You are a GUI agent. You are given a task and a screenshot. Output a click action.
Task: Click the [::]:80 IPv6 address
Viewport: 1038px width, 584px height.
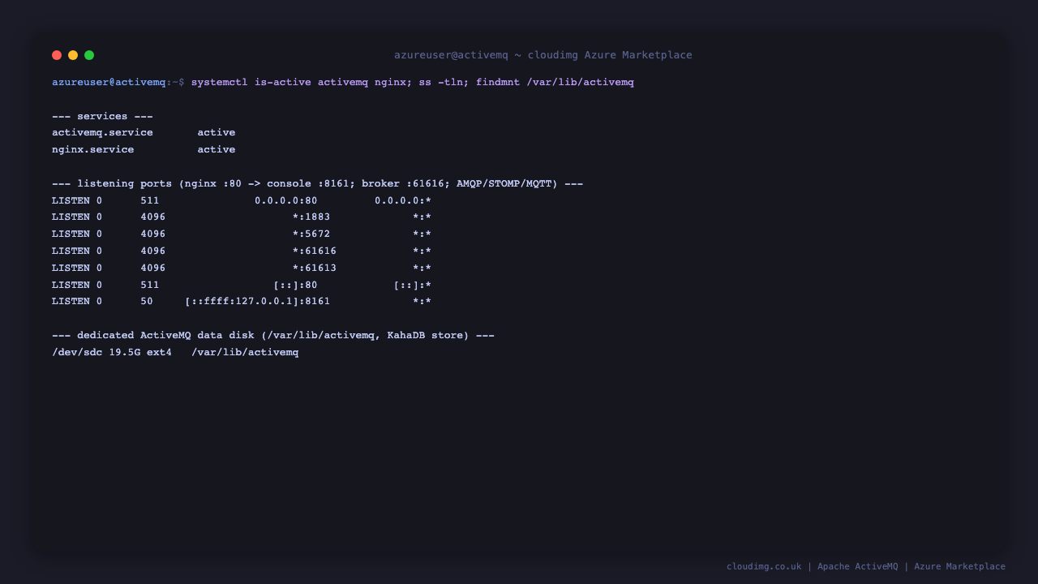coord(296,286)
